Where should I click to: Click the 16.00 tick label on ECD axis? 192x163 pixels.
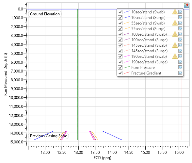[179, 153]
